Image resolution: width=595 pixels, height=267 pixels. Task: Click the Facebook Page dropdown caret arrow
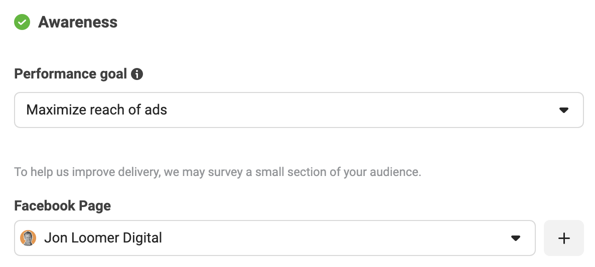click(515, 238)
